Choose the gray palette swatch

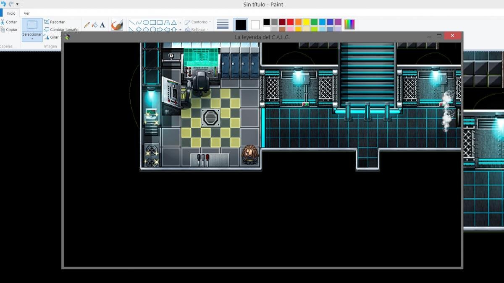point(274,22)
